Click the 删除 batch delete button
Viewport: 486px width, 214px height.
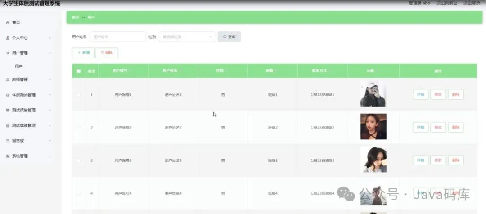click(x=107, y=53)
